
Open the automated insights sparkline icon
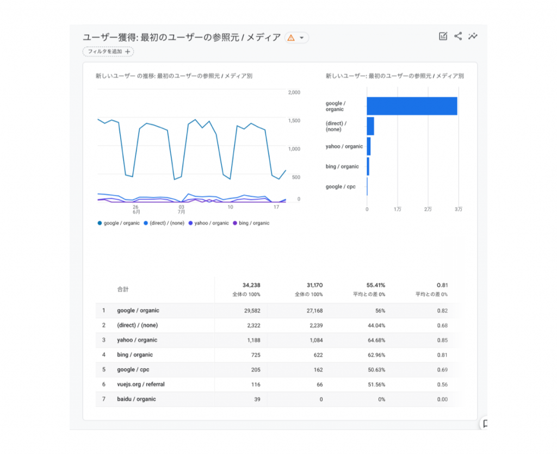pyautogui.click(x=473, y=36)
